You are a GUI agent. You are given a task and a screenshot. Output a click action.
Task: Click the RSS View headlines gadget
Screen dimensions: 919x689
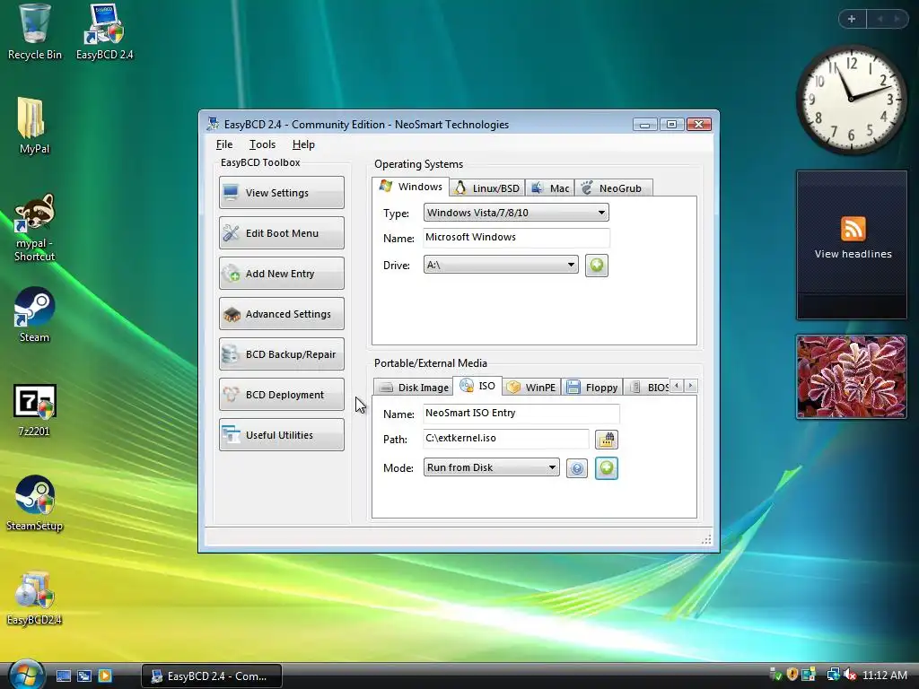coord(852,245)
